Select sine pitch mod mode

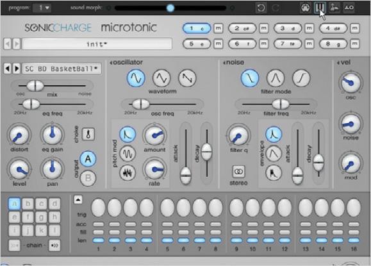tap(128, 154)
